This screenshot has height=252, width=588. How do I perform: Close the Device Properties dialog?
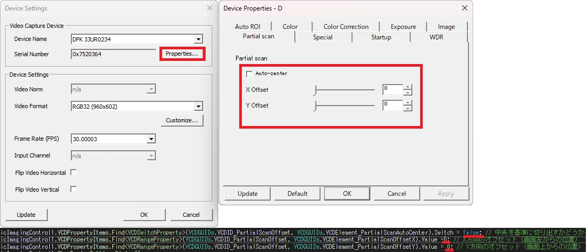point(464,8)
